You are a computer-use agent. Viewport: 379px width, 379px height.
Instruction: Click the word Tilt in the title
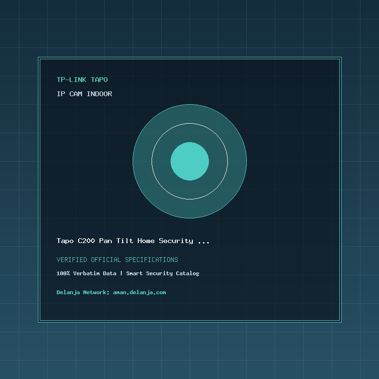[125, 241]
